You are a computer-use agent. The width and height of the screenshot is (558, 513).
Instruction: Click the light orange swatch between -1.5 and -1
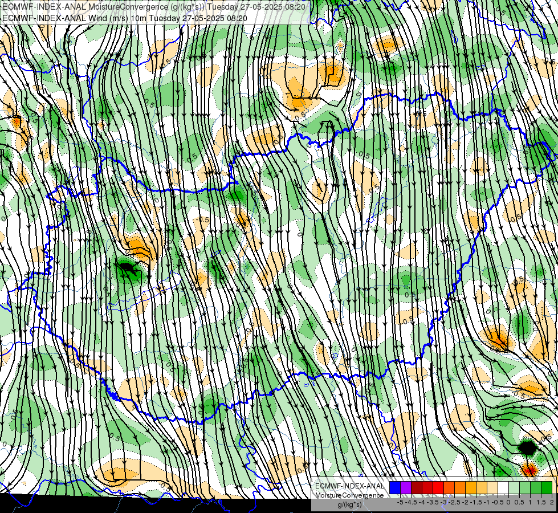coord(482,487)
